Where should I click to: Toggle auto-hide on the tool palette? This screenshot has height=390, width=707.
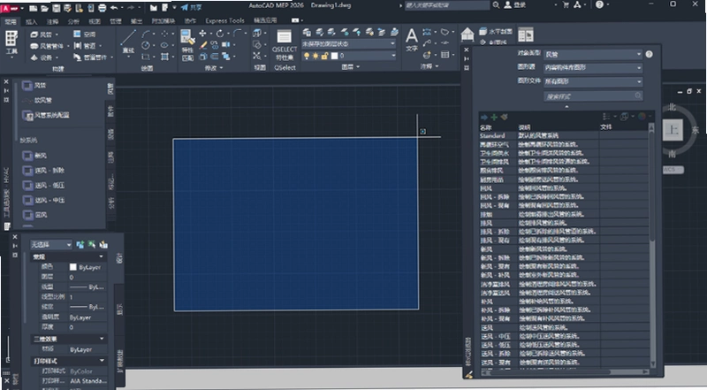click(6, 91)
